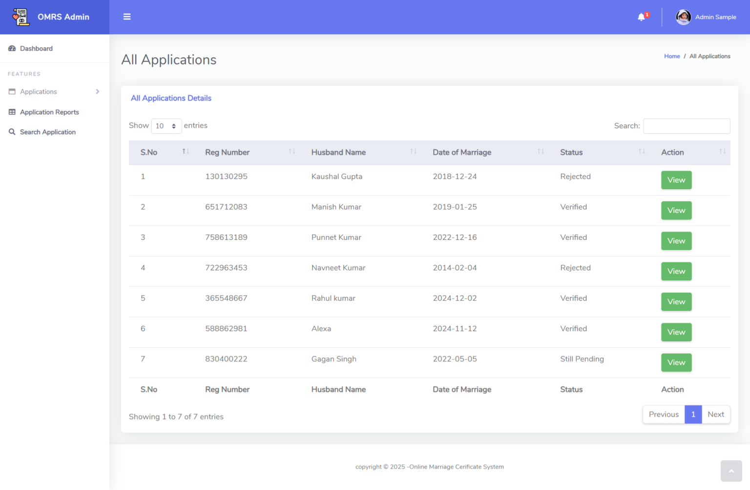Click the Applications folder icon

(x=12, y=91)
